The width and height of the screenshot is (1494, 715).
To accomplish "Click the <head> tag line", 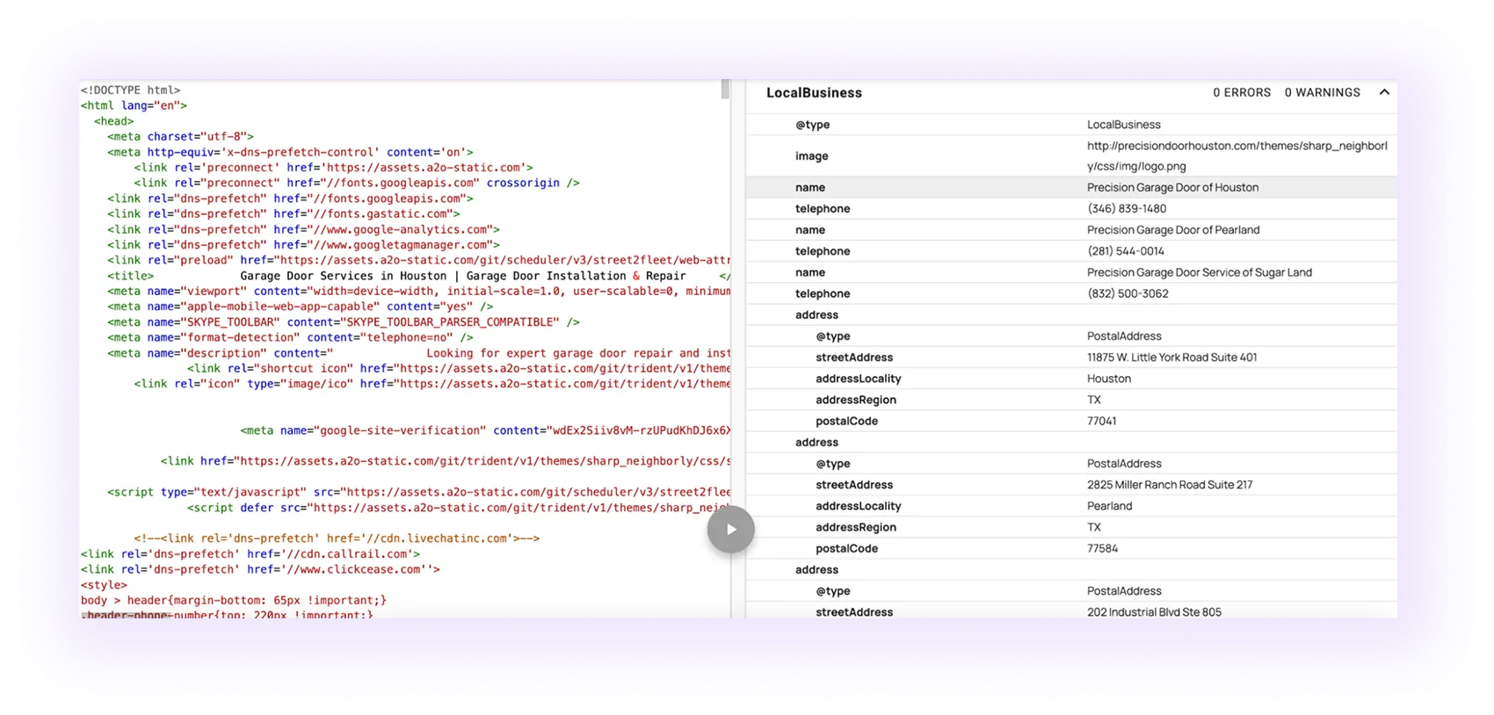I will (114, 121).
